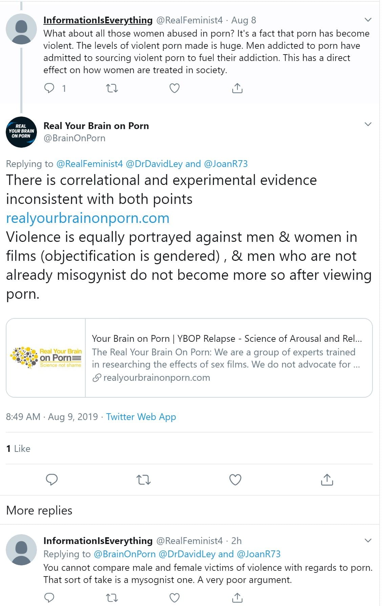Viewport: 384px width, 606px height.
Task: Retweet the 2h-old reply tweet
Action: click(112, 598)
